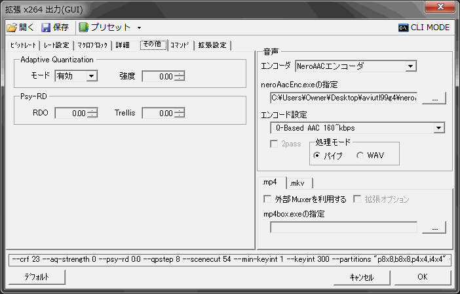Image resolution: width=460 pixels, height=294 pixels.
Task: Select the WAV processing mode radio
Action: tap(360, 156)
